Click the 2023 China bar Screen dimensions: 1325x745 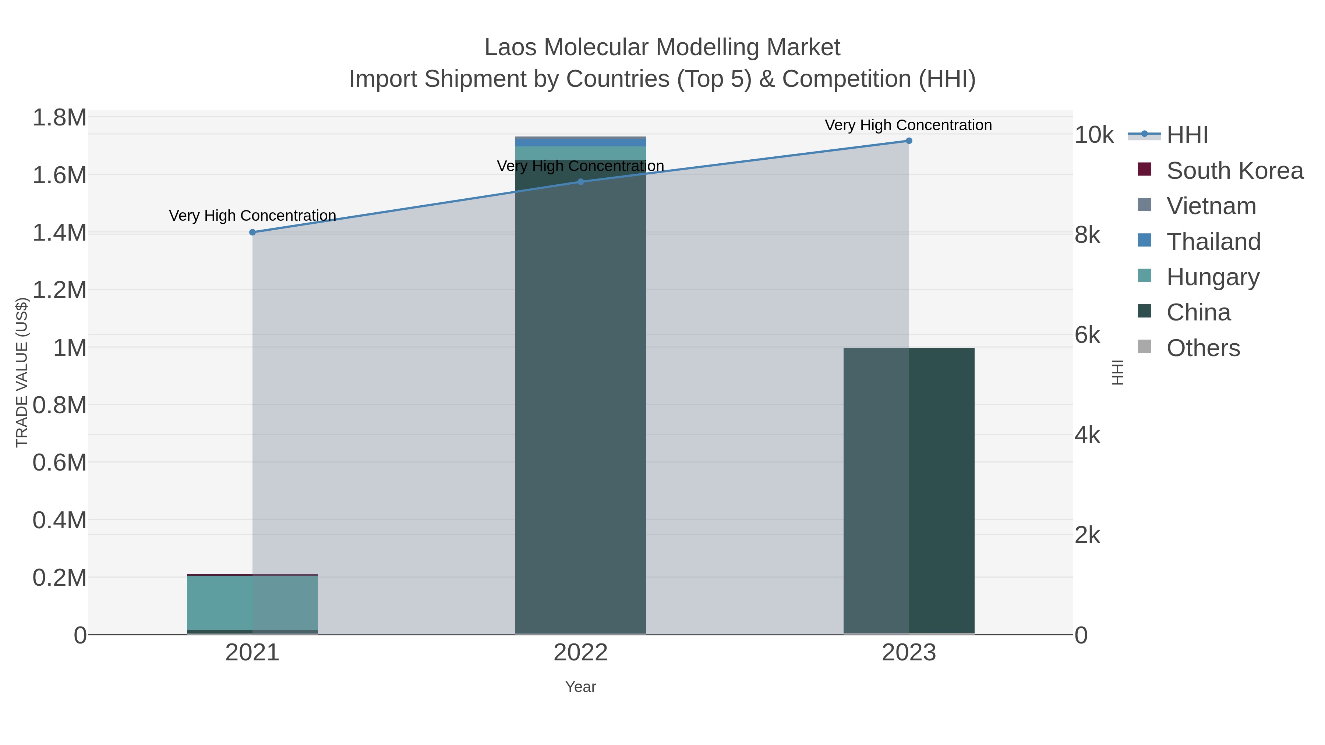pyautogui.click(x=909, y=490)
